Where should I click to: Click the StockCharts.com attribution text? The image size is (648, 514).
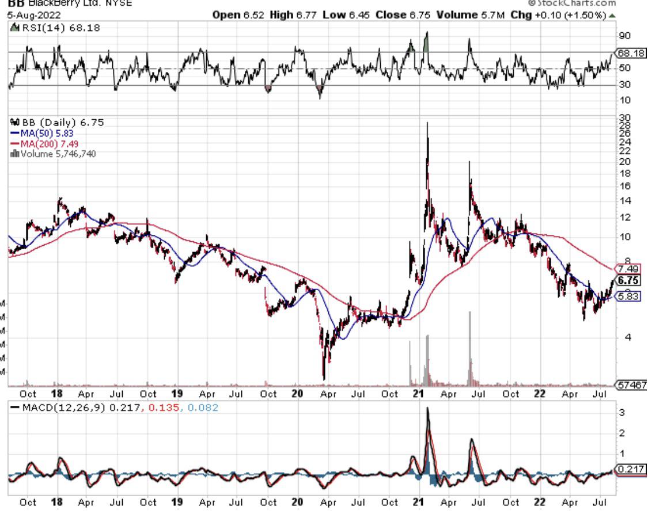[573, 3]
